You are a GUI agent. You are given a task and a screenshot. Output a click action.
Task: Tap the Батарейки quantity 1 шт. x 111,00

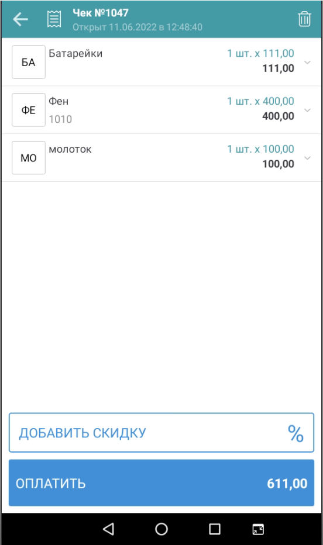(260, 53)
